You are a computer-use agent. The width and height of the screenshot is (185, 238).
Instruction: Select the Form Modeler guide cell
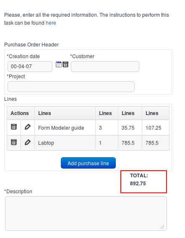click(65, 128)
